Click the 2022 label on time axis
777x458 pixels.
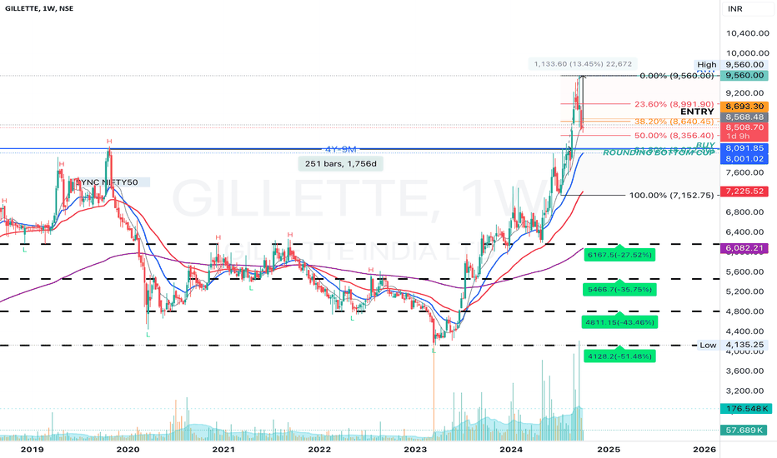[319, 449]
